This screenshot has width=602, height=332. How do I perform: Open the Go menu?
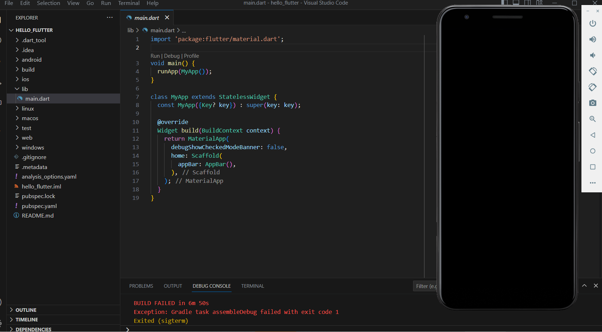tap(90, 3)
